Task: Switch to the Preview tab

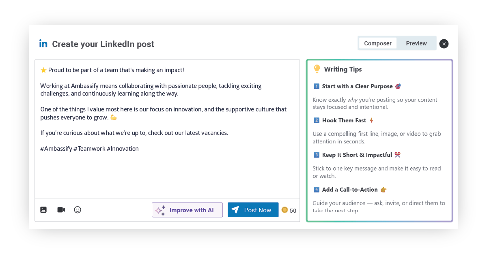Action: (416, 43)
